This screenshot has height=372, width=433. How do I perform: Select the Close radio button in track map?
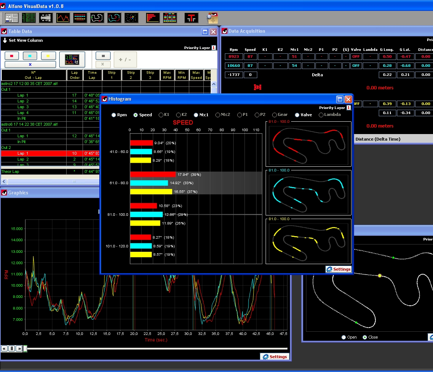click(365, 337)
